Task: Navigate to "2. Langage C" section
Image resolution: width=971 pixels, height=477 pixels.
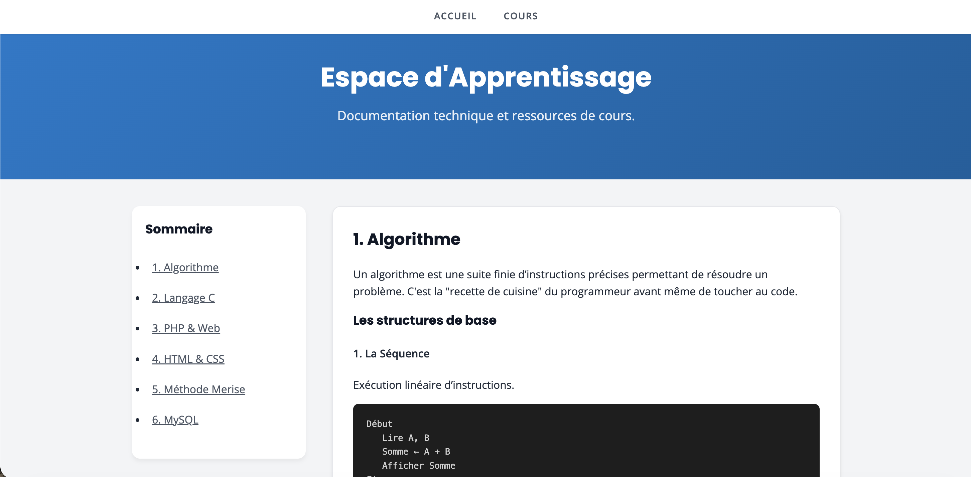Action: pos(183,298)
